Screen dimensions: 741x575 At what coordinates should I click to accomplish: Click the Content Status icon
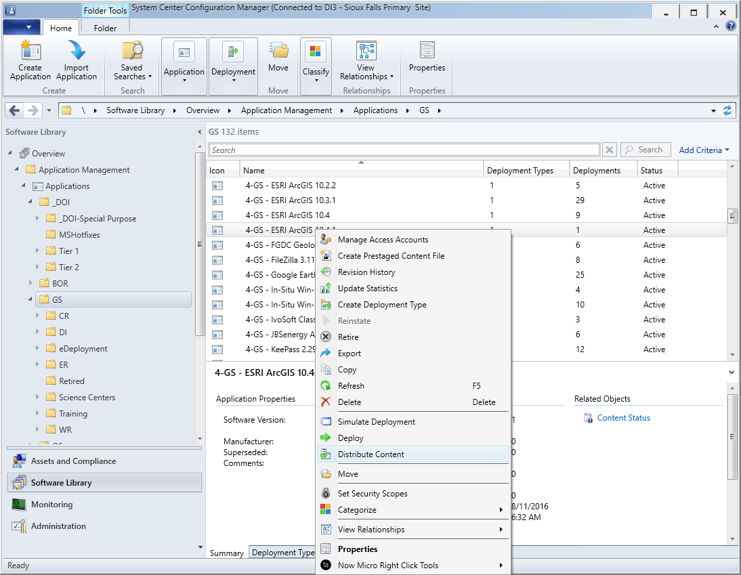[x=589, y=418]
